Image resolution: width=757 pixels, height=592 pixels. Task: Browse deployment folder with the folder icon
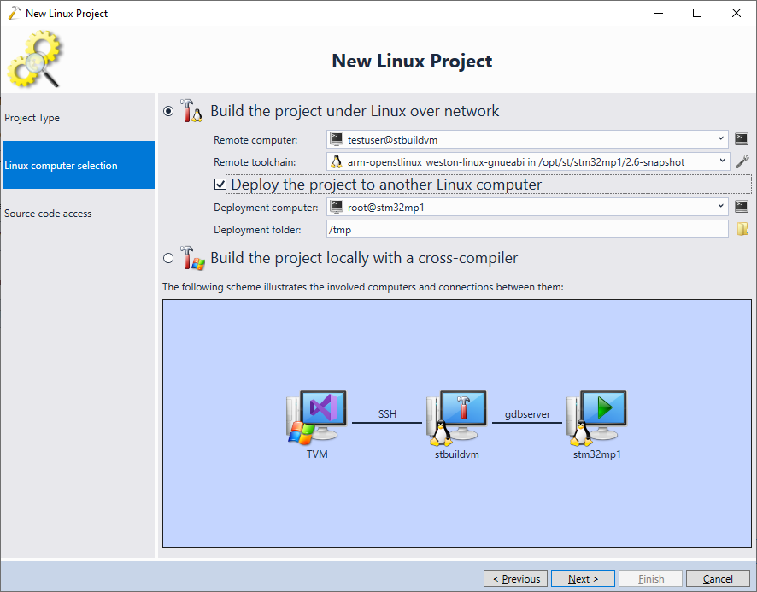[x=742, y=229]
